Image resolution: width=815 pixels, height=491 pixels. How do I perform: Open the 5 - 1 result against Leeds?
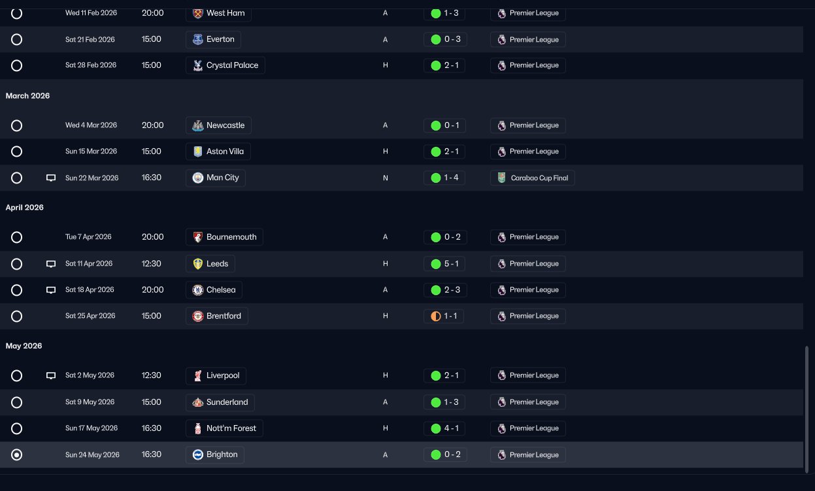tap(444, 264)
